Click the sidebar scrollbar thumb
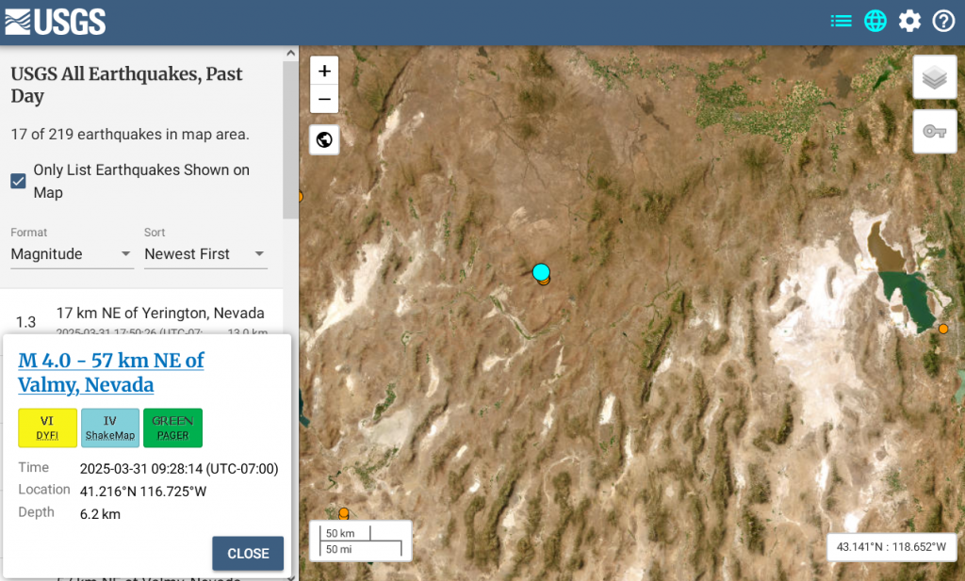The width and height of the screenshot is (965, 581). click(x=290, y=139)
